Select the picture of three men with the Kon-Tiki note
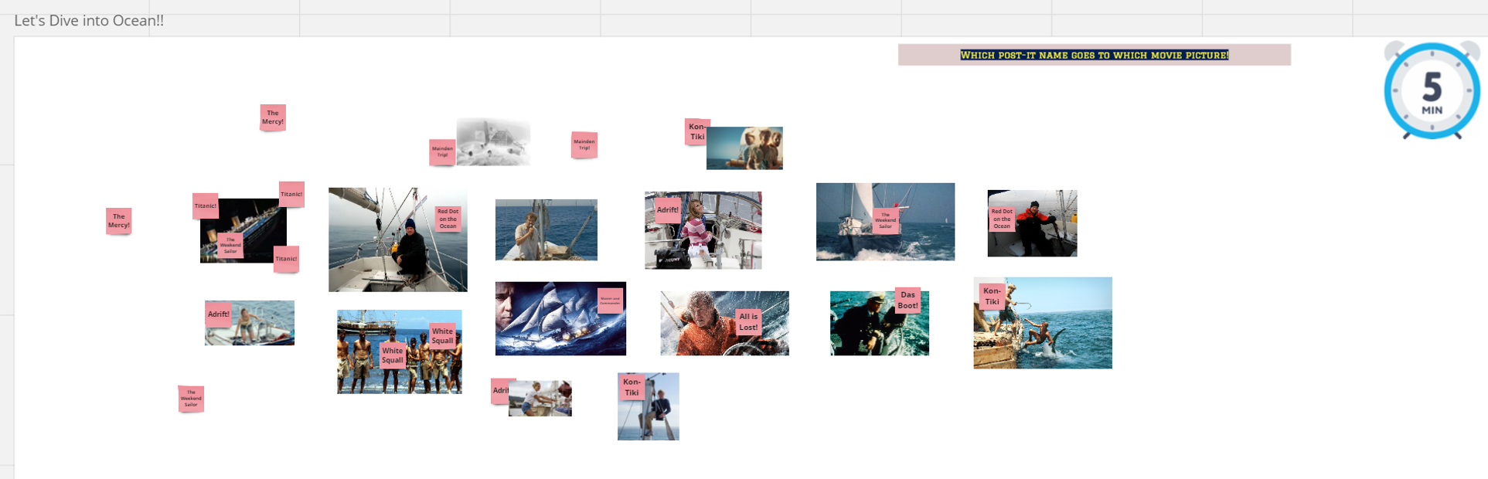Image resolution: width=1488 pixels, height=479 pixels. [744, 148]
